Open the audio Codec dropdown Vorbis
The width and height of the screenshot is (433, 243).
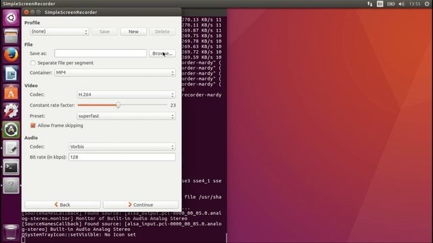(122, 146)
